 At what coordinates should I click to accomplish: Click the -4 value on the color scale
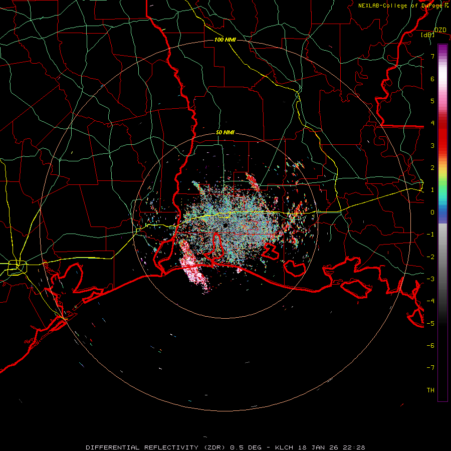tap(430, 301)
